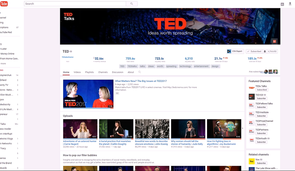Click the 'TEDtalks' tag
Screen dimensions: 295x171
pos(132,66)
